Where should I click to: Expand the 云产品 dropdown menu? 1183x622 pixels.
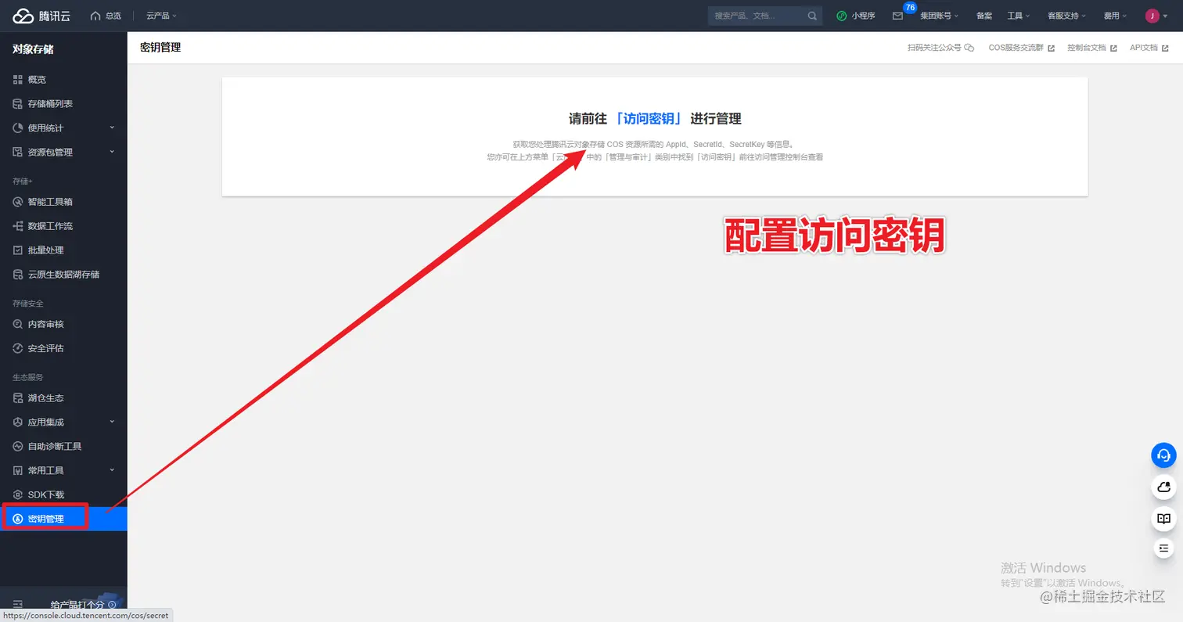tap(161, 16)
